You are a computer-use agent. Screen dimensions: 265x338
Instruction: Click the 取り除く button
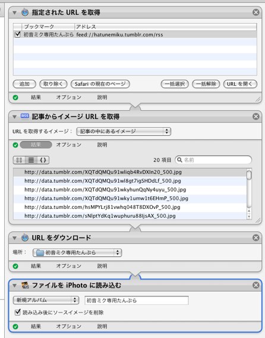tap(53, 84)
